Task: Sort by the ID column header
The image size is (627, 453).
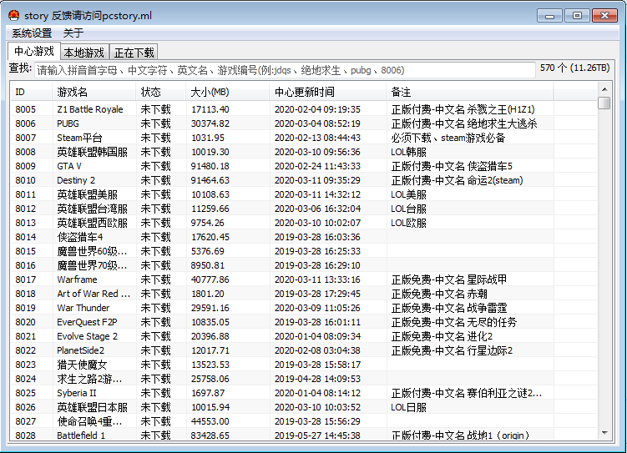Action: 31,93
